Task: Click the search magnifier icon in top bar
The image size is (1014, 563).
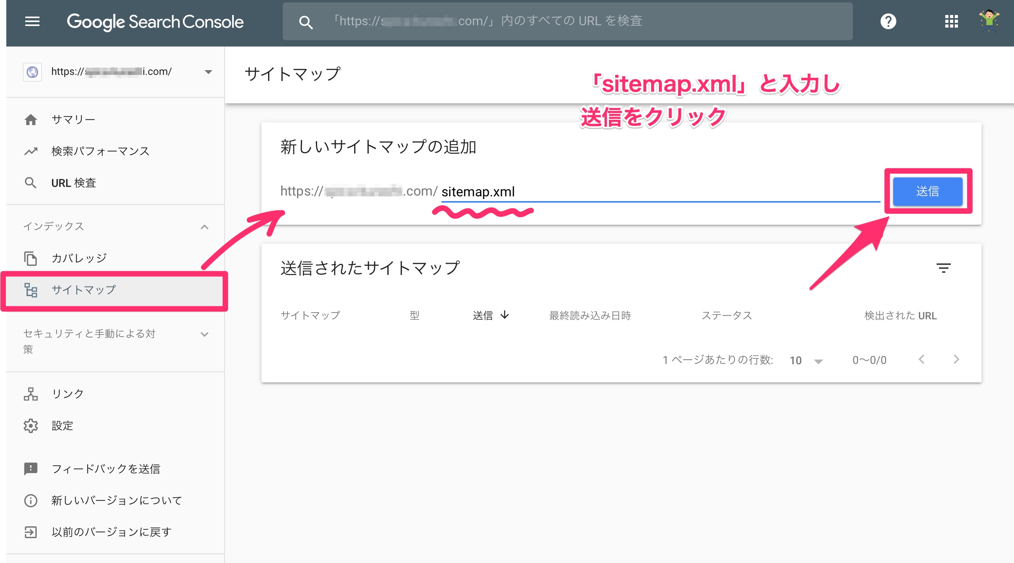Action: click(x=306, y=22)
